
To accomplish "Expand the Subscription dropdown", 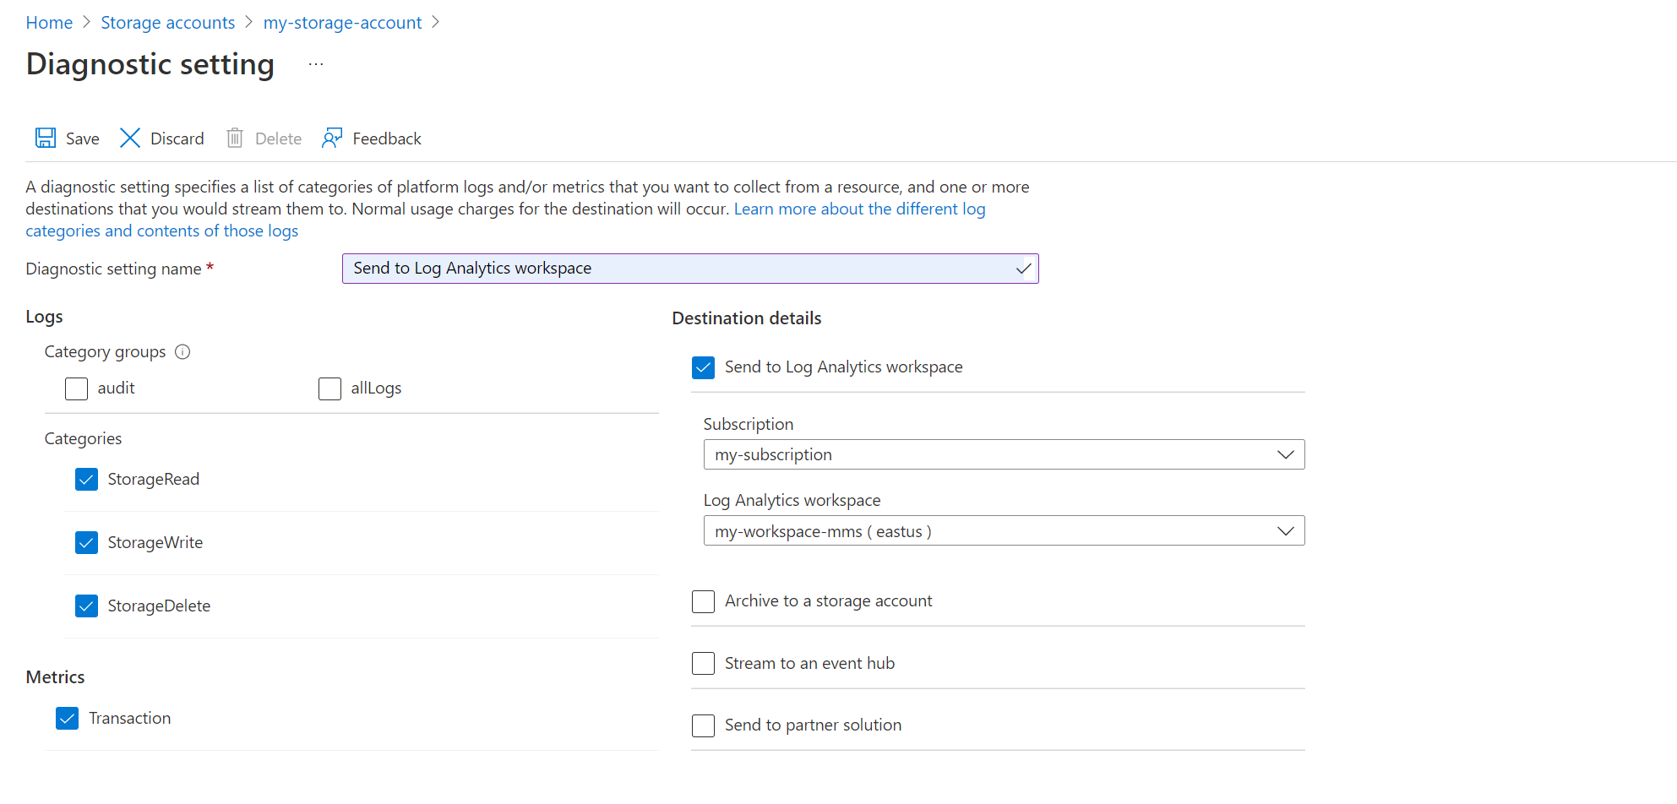I will point(1004,455).
